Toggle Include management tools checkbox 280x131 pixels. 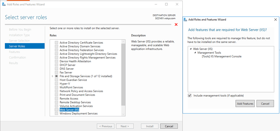(190, 95)
